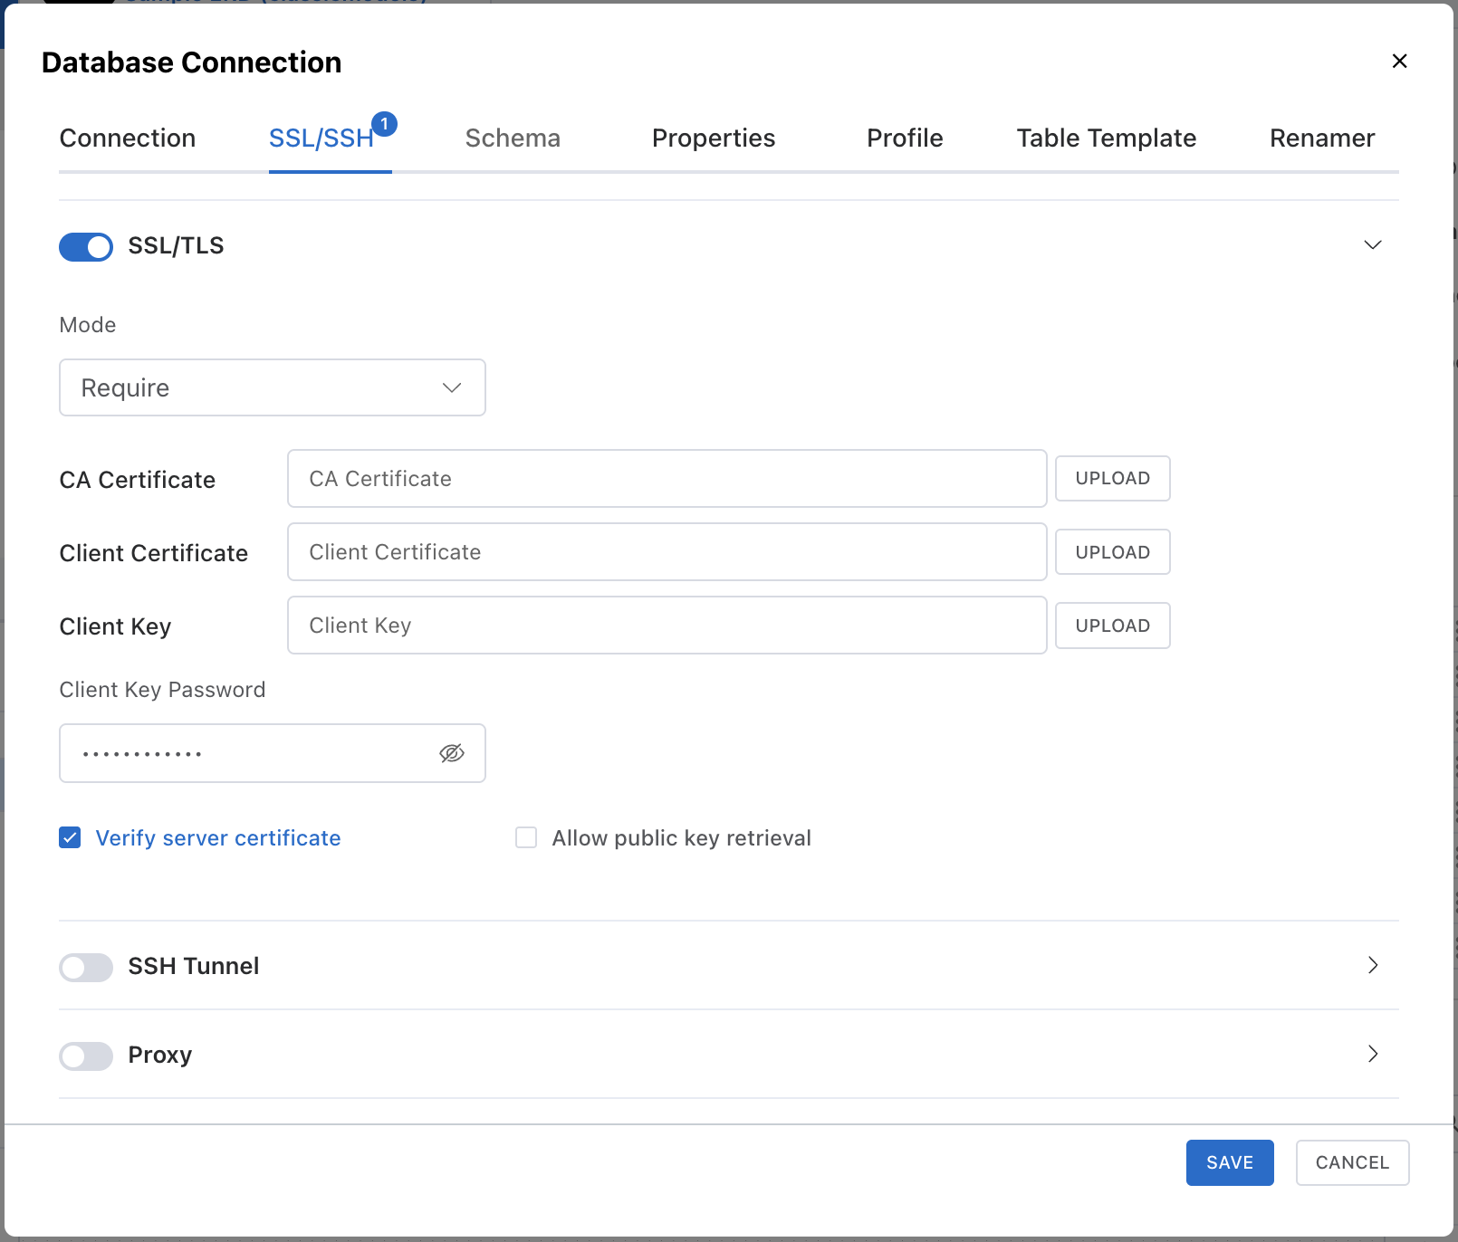1458x1242 pixels.
Task: Disable the SSL/TLS toggle switch
Action: click(x=86, y=246)
